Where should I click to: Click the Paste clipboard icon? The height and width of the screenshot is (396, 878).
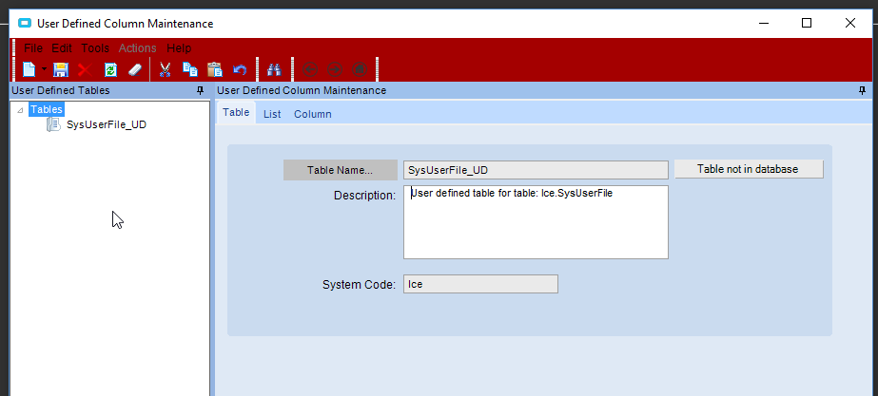coord(214,69)
